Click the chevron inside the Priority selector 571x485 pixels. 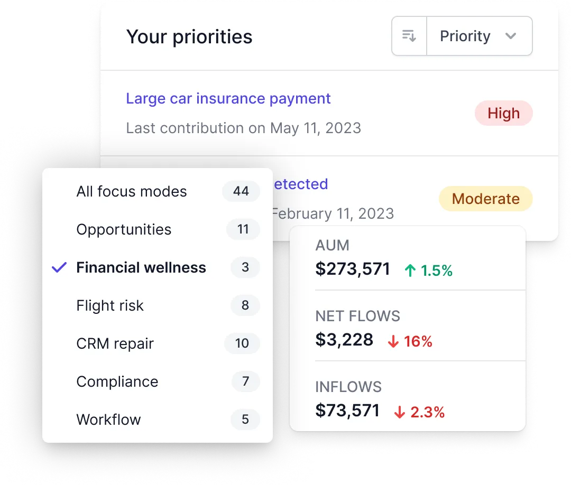coord(511,35)
